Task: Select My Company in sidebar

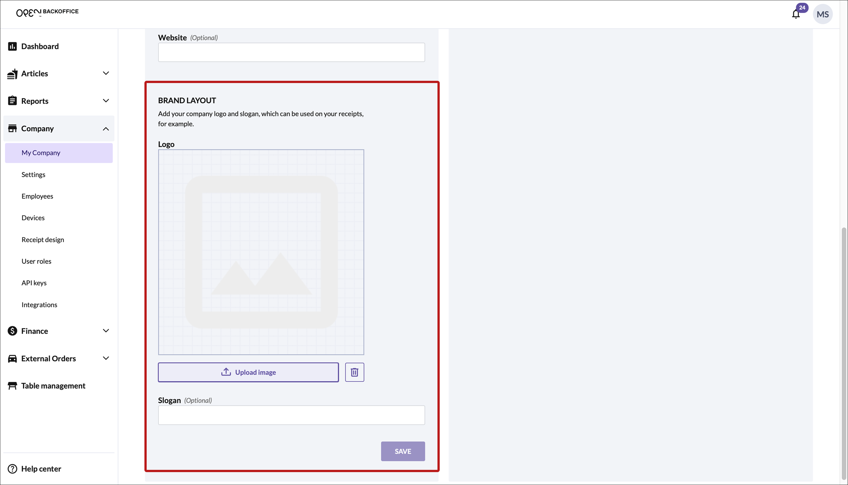Action: pyautogui.click(x=59, y=153)
